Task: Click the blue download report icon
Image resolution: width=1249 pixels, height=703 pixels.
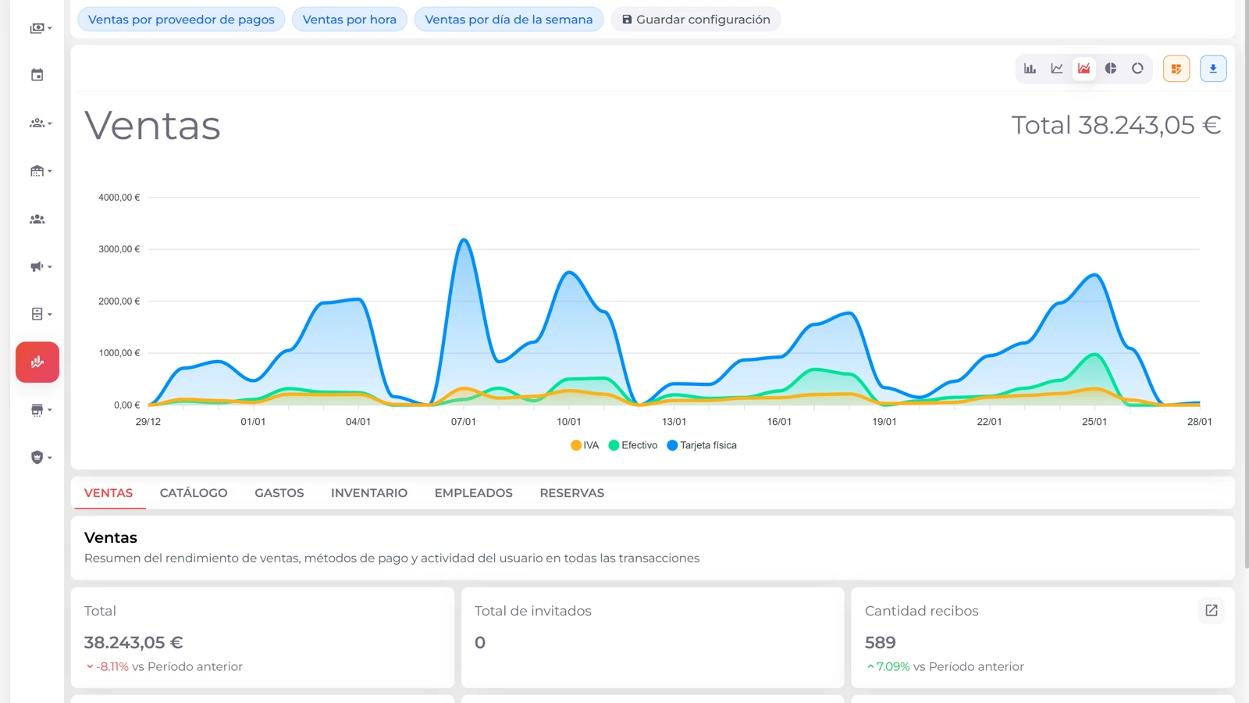Action: coord(1212,69)
